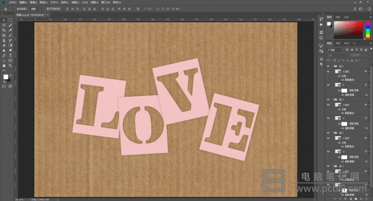Screen dimensions: 373x201
Task: Hide the 组 3 group
Action: pos(328,99)
